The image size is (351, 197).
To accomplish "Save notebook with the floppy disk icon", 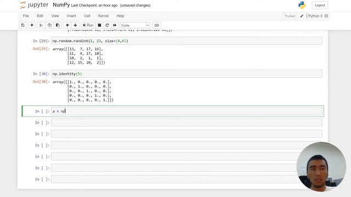I will [x=23, y=25].
